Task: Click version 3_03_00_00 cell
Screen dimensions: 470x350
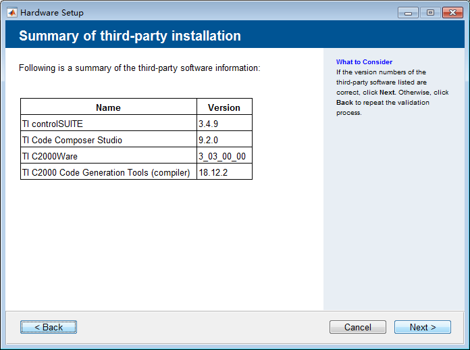Action: click(x=224, y=155)
